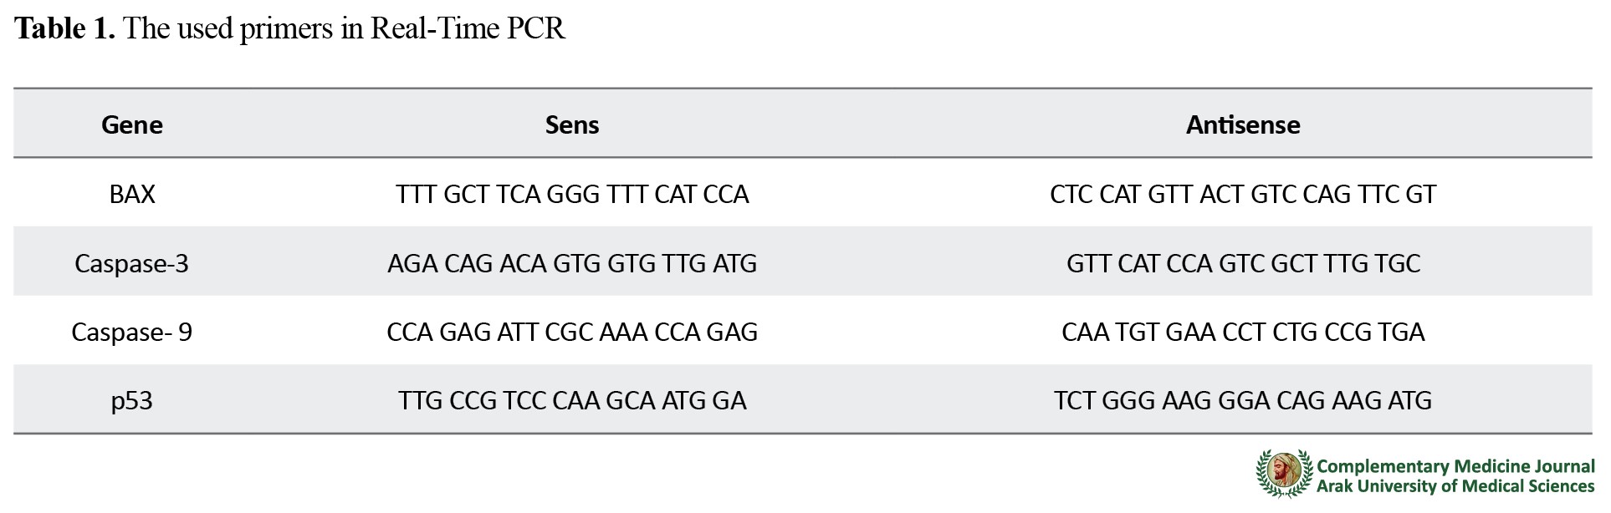The height and width of the screenshot is (513, 1611).
Task: Select the p53 gene cell
Action: click(132, 401)
